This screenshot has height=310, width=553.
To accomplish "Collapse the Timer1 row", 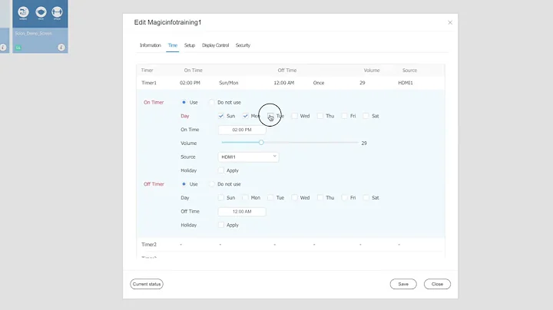I will click(149, 81).
